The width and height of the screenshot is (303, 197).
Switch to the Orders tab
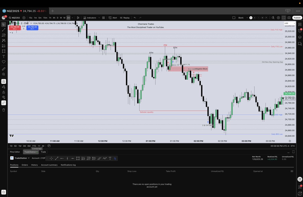(25, 165)
